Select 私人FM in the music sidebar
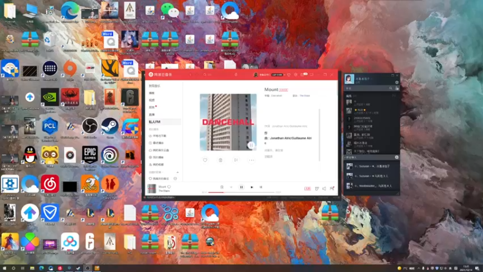Screen dimensions: 483x272 (164, 122)
